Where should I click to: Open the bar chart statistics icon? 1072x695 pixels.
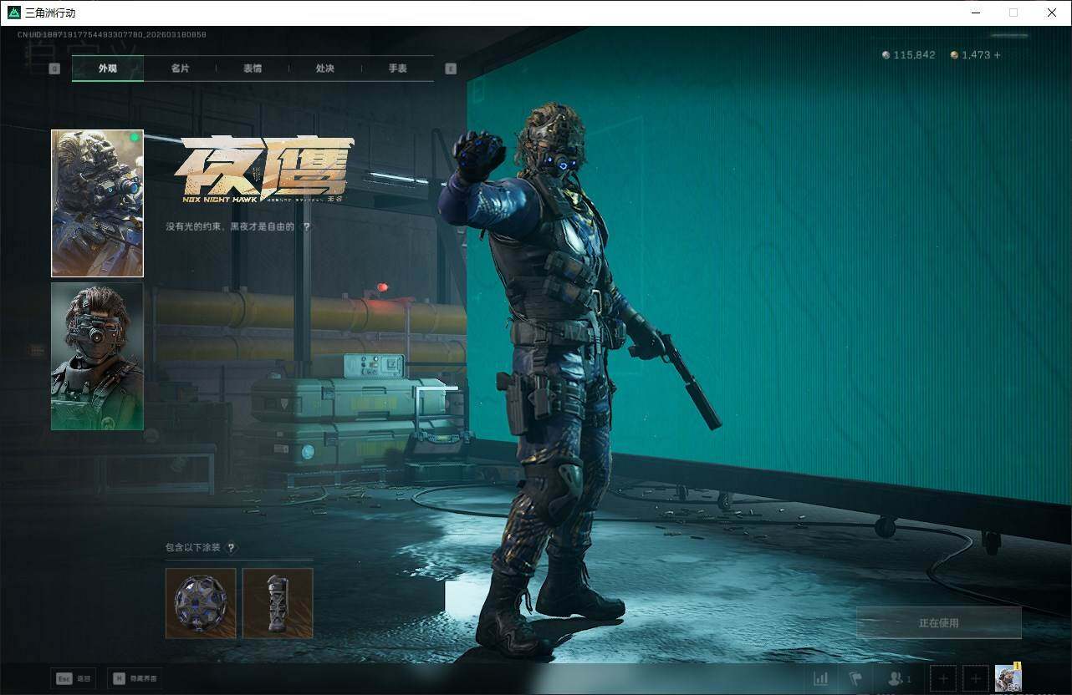click(821, 678)
